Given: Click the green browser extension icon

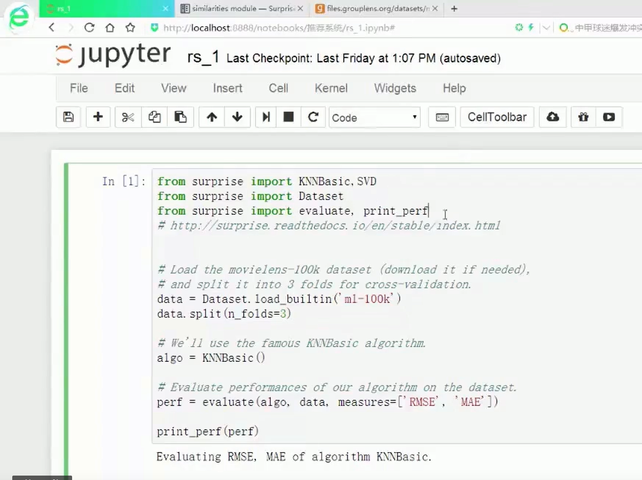Looking at the screenshot, I should click(x=519, y=27).
